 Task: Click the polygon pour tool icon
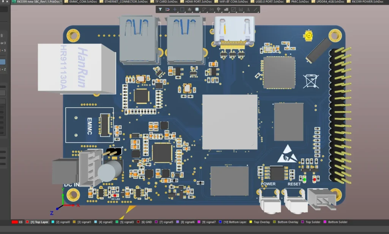[x=226, y=9]
